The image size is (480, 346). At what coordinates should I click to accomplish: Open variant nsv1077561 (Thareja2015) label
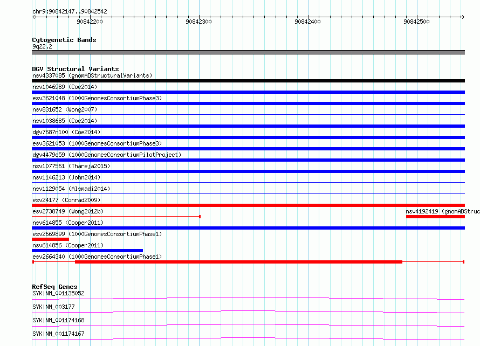click(x=71, y=166)
